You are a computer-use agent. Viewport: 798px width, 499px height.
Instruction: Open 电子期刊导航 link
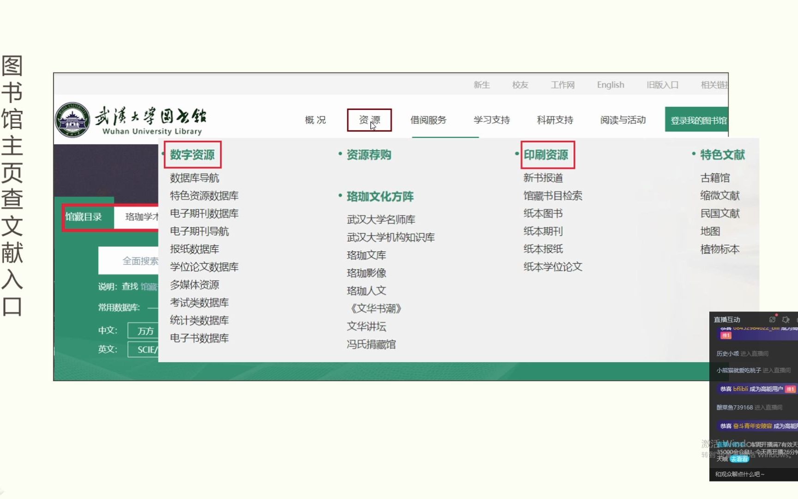coord(199,231)
